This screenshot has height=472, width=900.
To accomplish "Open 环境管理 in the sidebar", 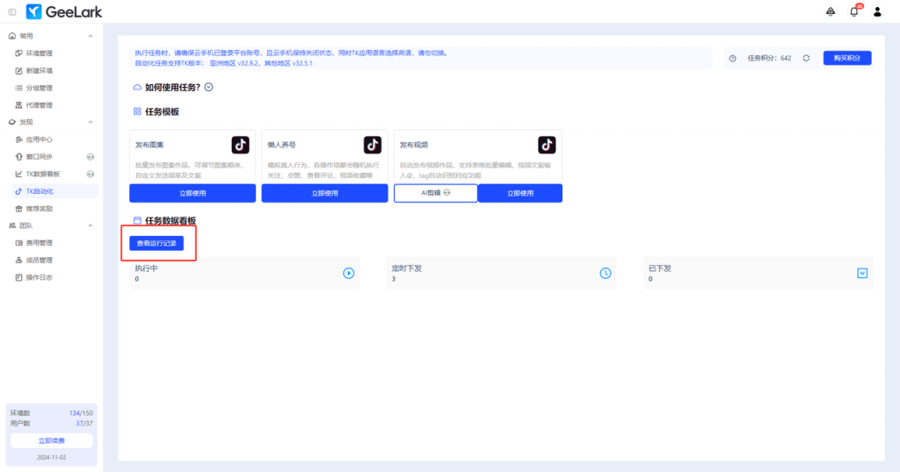I will (39, 54).
